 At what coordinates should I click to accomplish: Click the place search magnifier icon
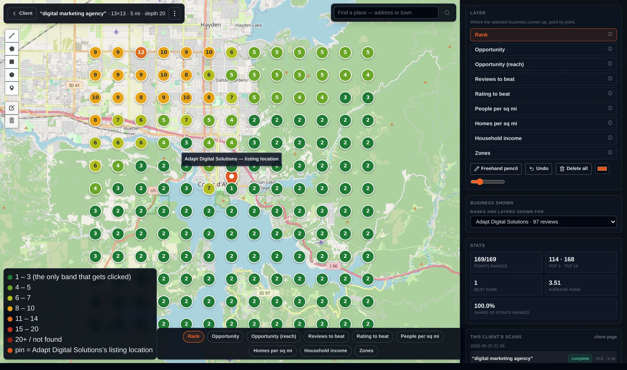click(447, 13)
